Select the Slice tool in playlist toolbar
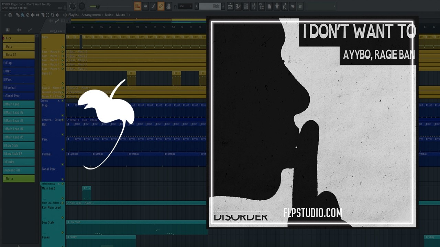 pyautogui.click(x=42, y=15)
